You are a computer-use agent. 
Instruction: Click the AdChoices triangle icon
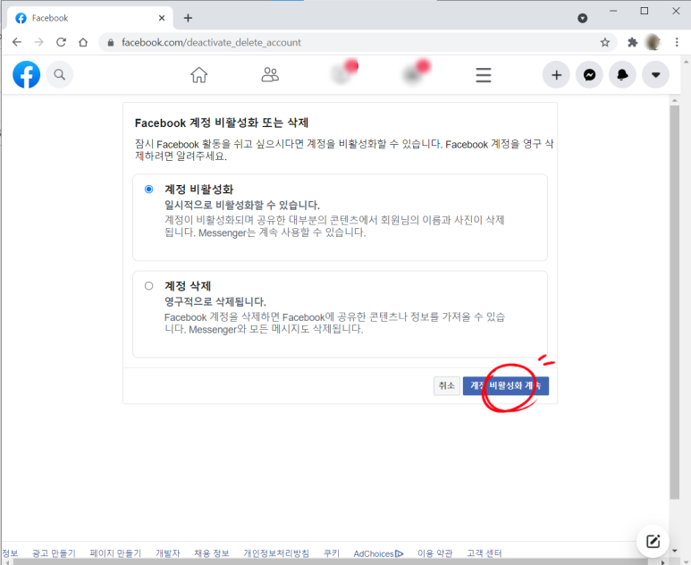pyautogui.click(x=400, y=553)
